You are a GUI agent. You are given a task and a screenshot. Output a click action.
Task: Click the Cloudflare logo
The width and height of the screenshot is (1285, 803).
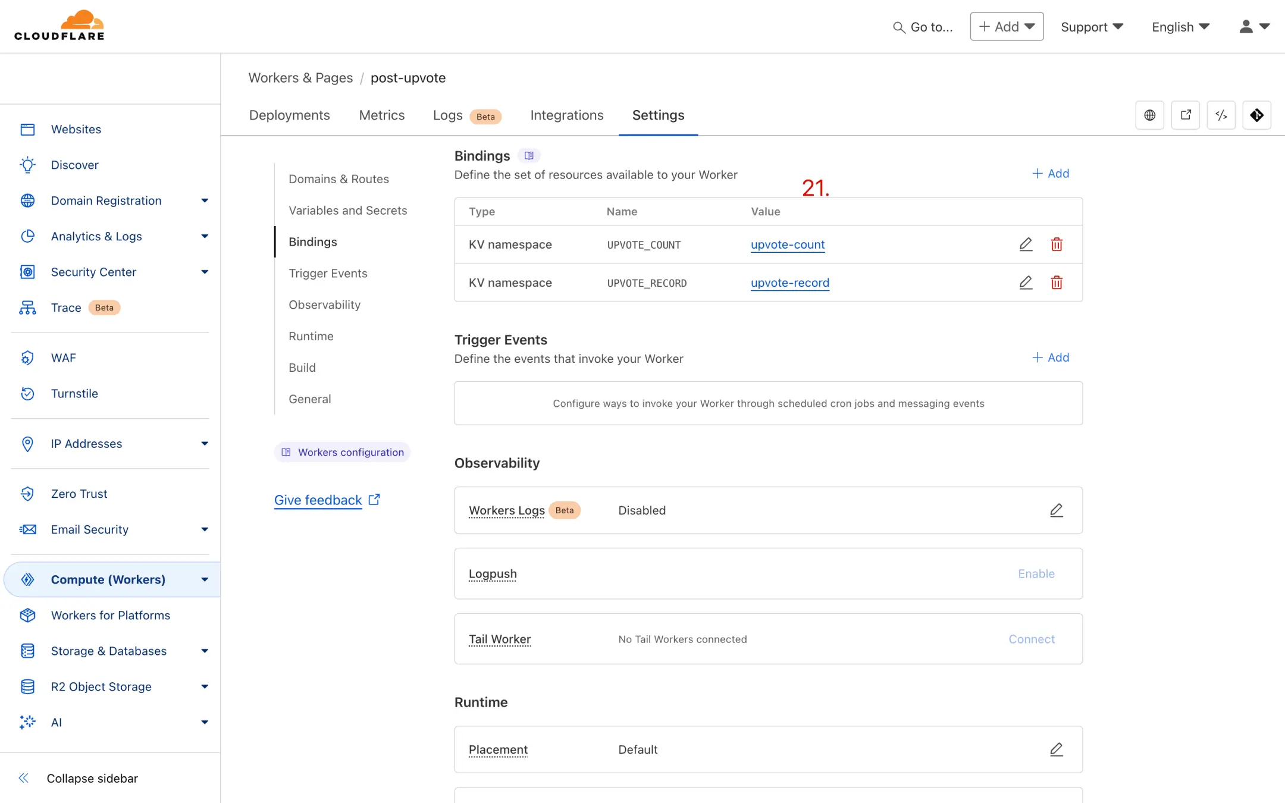point(59,26)
